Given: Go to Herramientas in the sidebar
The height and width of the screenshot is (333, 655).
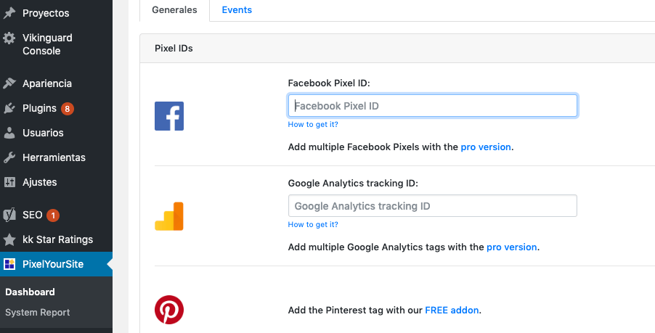Looking at the screenshot, I should click(54, 157).
